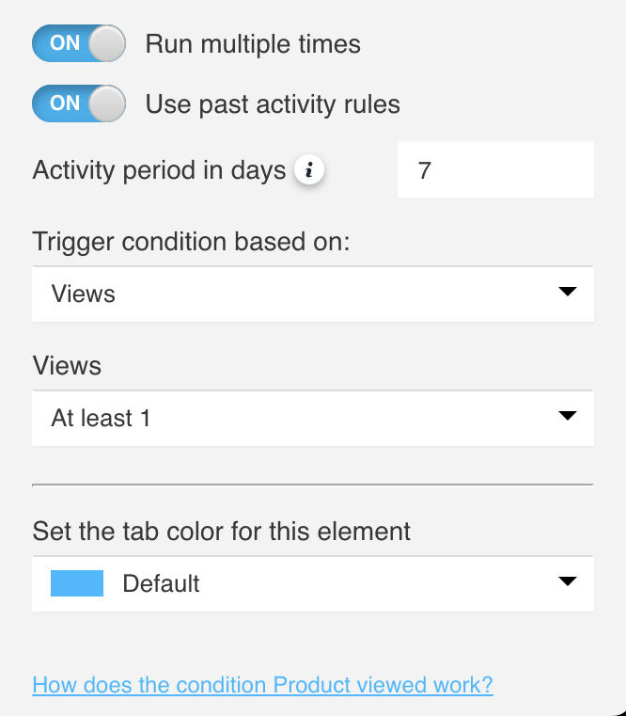Click the Activity period days input field

click(495, 170)
